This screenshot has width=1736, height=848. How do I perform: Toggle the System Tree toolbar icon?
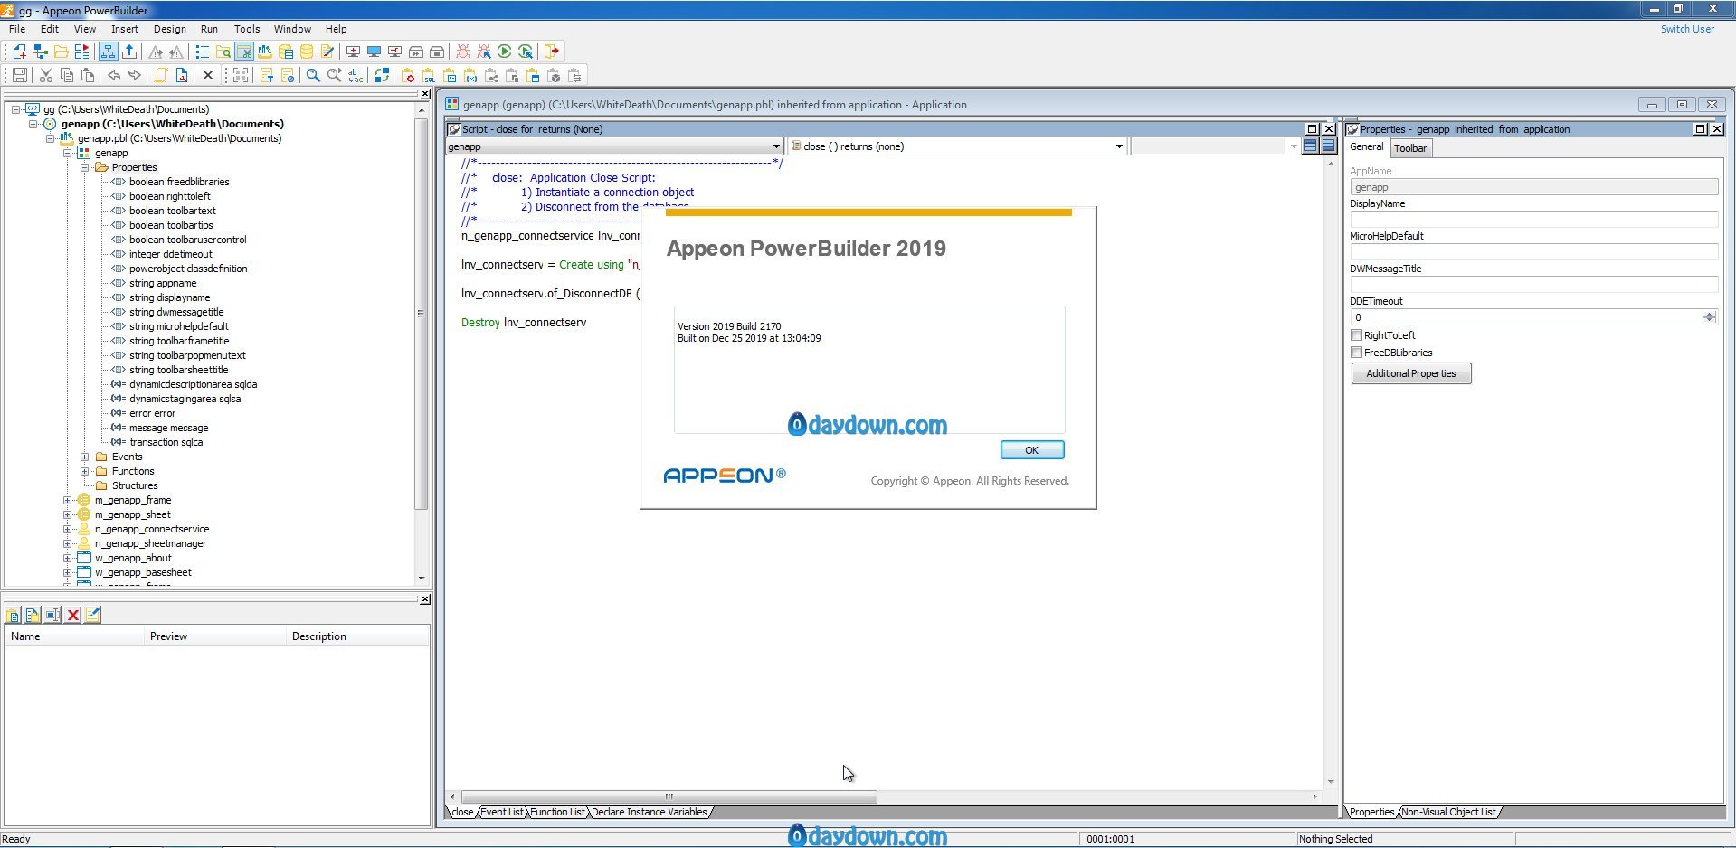point(108,52)
